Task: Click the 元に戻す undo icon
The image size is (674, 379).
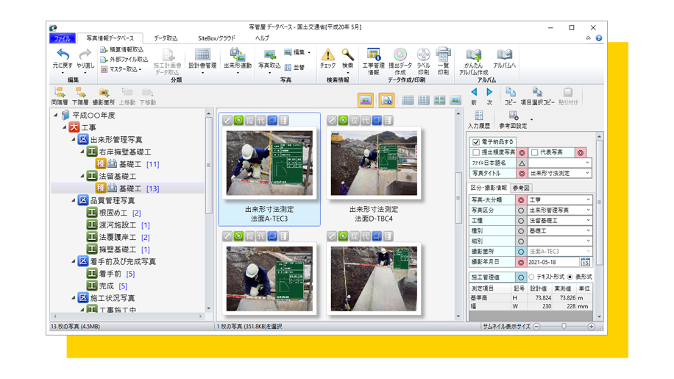Action: tap(63, 55)
